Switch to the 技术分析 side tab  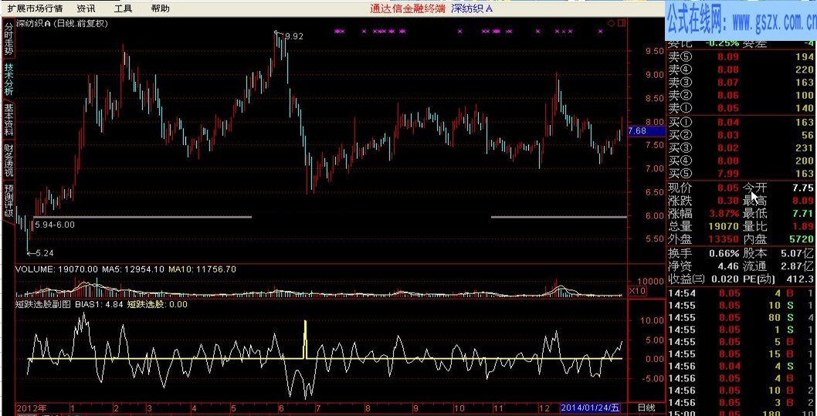click(x=8, y=79)
